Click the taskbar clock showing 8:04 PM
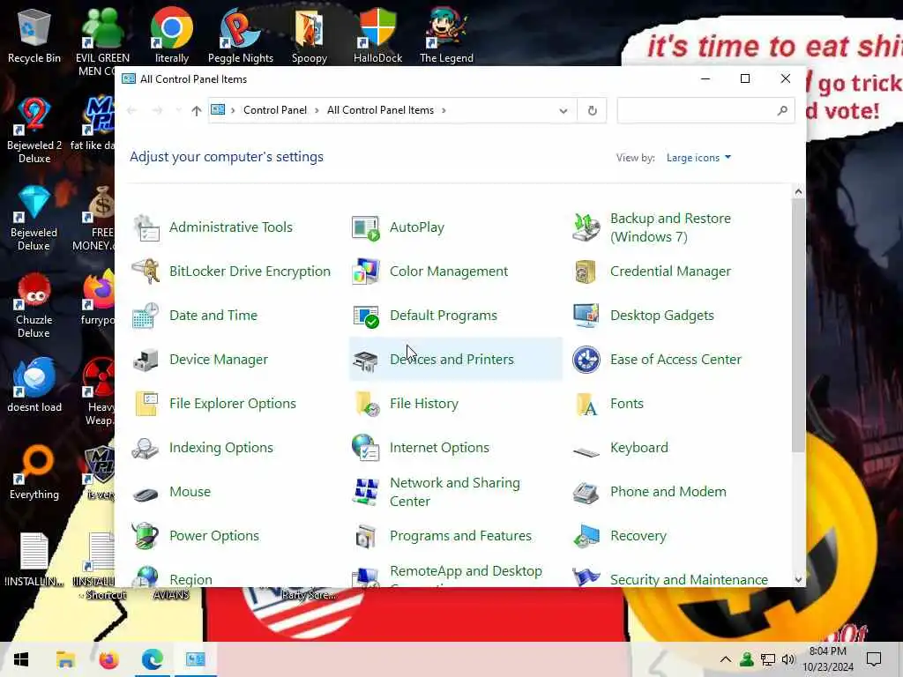Viewport: 903px width, 677px height. pyautogui.click(x=828, y=659)
